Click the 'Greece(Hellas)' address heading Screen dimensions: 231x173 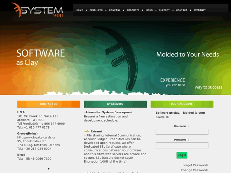click(27, 134)
